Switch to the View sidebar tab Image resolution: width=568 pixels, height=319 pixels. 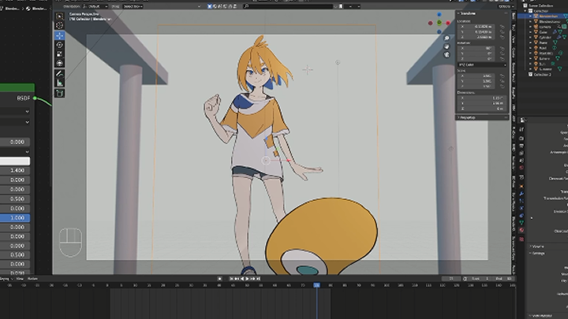tap(514, 39)
